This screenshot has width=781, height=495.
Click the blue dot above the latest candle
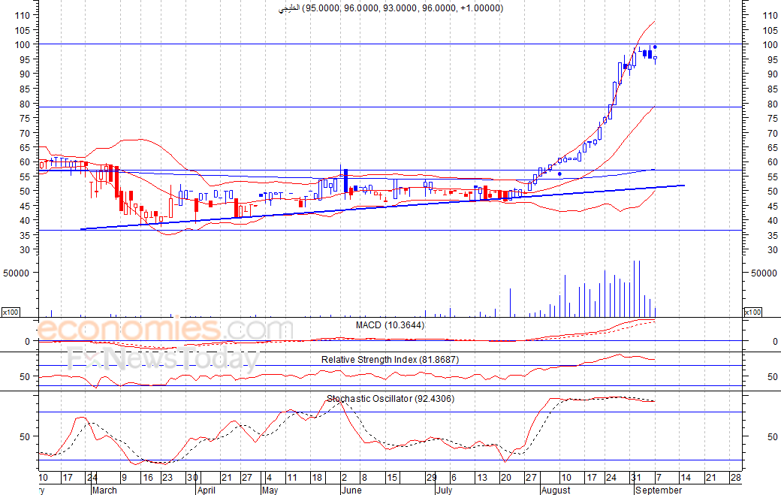click(655, 47)
